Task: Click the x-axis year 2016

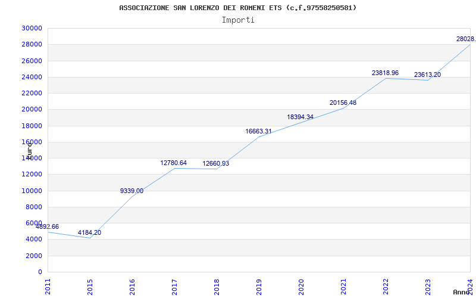Action: [x=132, y=287]
